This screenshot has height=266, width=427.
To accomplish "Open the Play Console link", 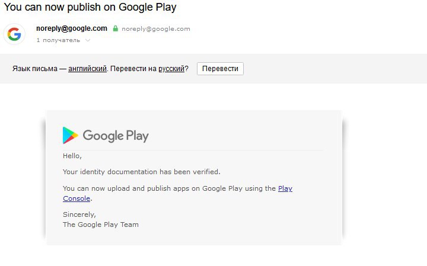I will click(285, 188).
